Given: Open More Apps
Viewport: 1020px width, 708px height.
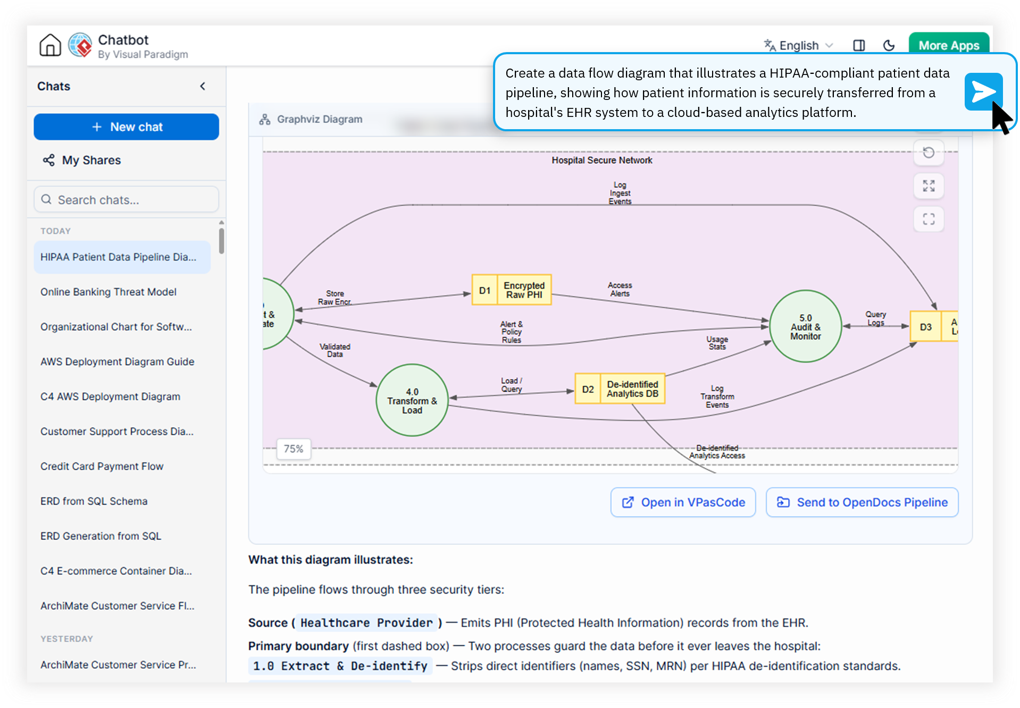Looking at the screenshot, I should [x=949, y=45].
